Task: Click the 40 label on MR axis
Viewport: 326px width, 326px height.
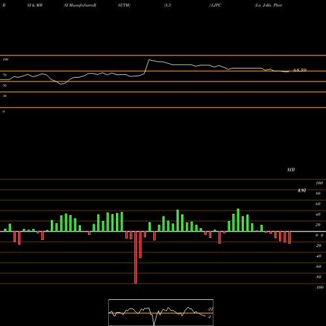Action: pyautogui.click(x=318, y=215)
